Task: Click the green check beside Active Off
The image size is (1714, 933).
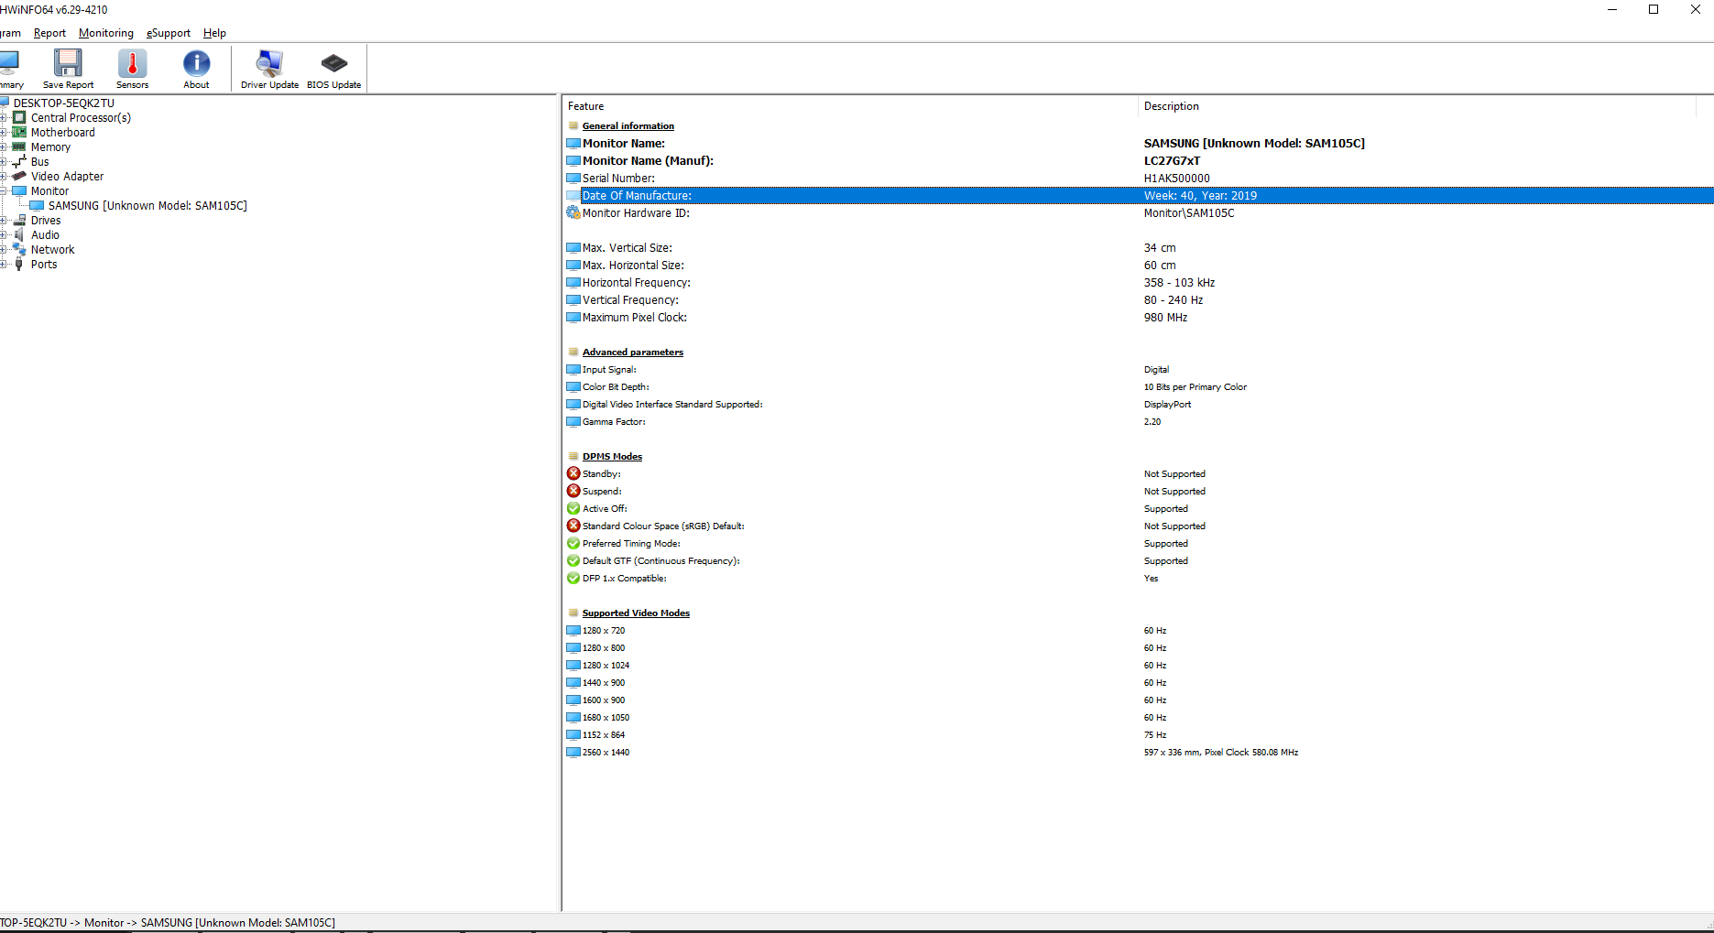Action: [573, 508]
